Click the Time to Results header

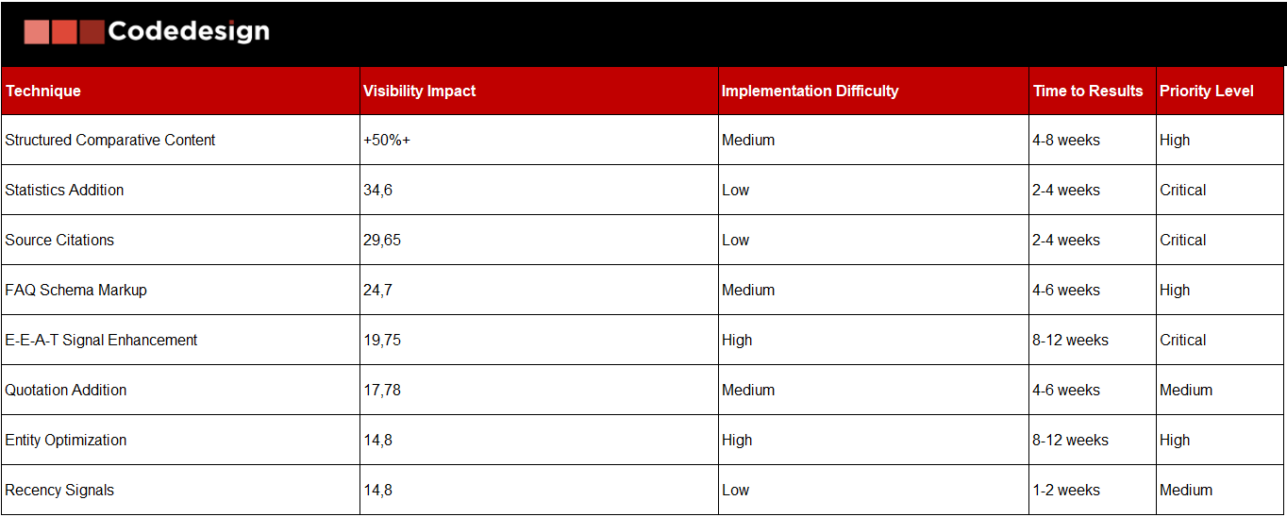[1088, 92]
